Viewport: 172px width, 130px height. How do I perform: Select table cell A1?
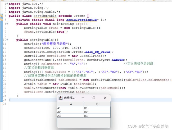[x=70, y=108]
